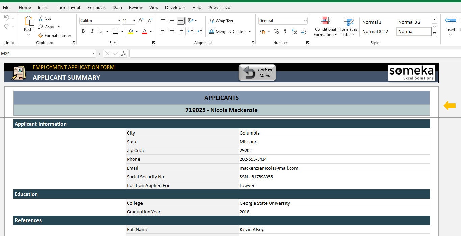Apply bold formatting from the Font group
This screenshot has height=236, width=461.
pyautogui.click(x=83, y=31)
